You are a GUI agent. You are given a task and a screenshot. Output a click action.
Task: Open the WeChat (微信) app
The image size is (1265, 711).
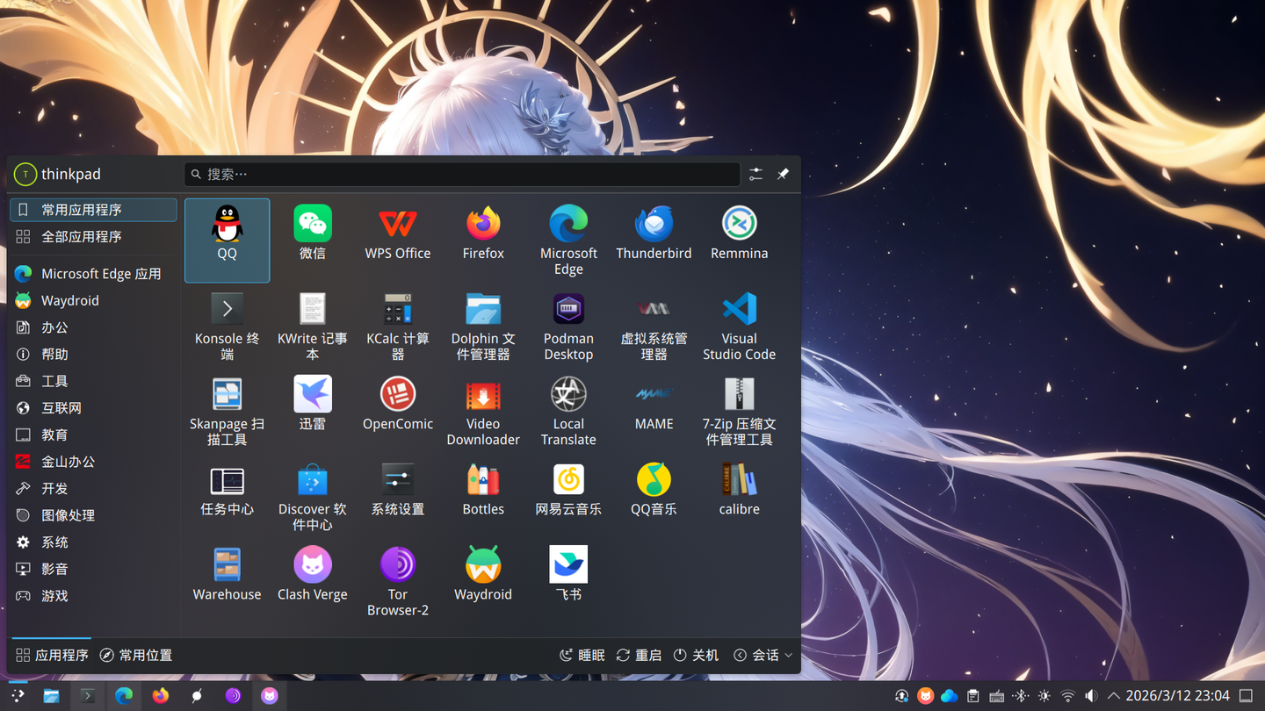point(312,241)
